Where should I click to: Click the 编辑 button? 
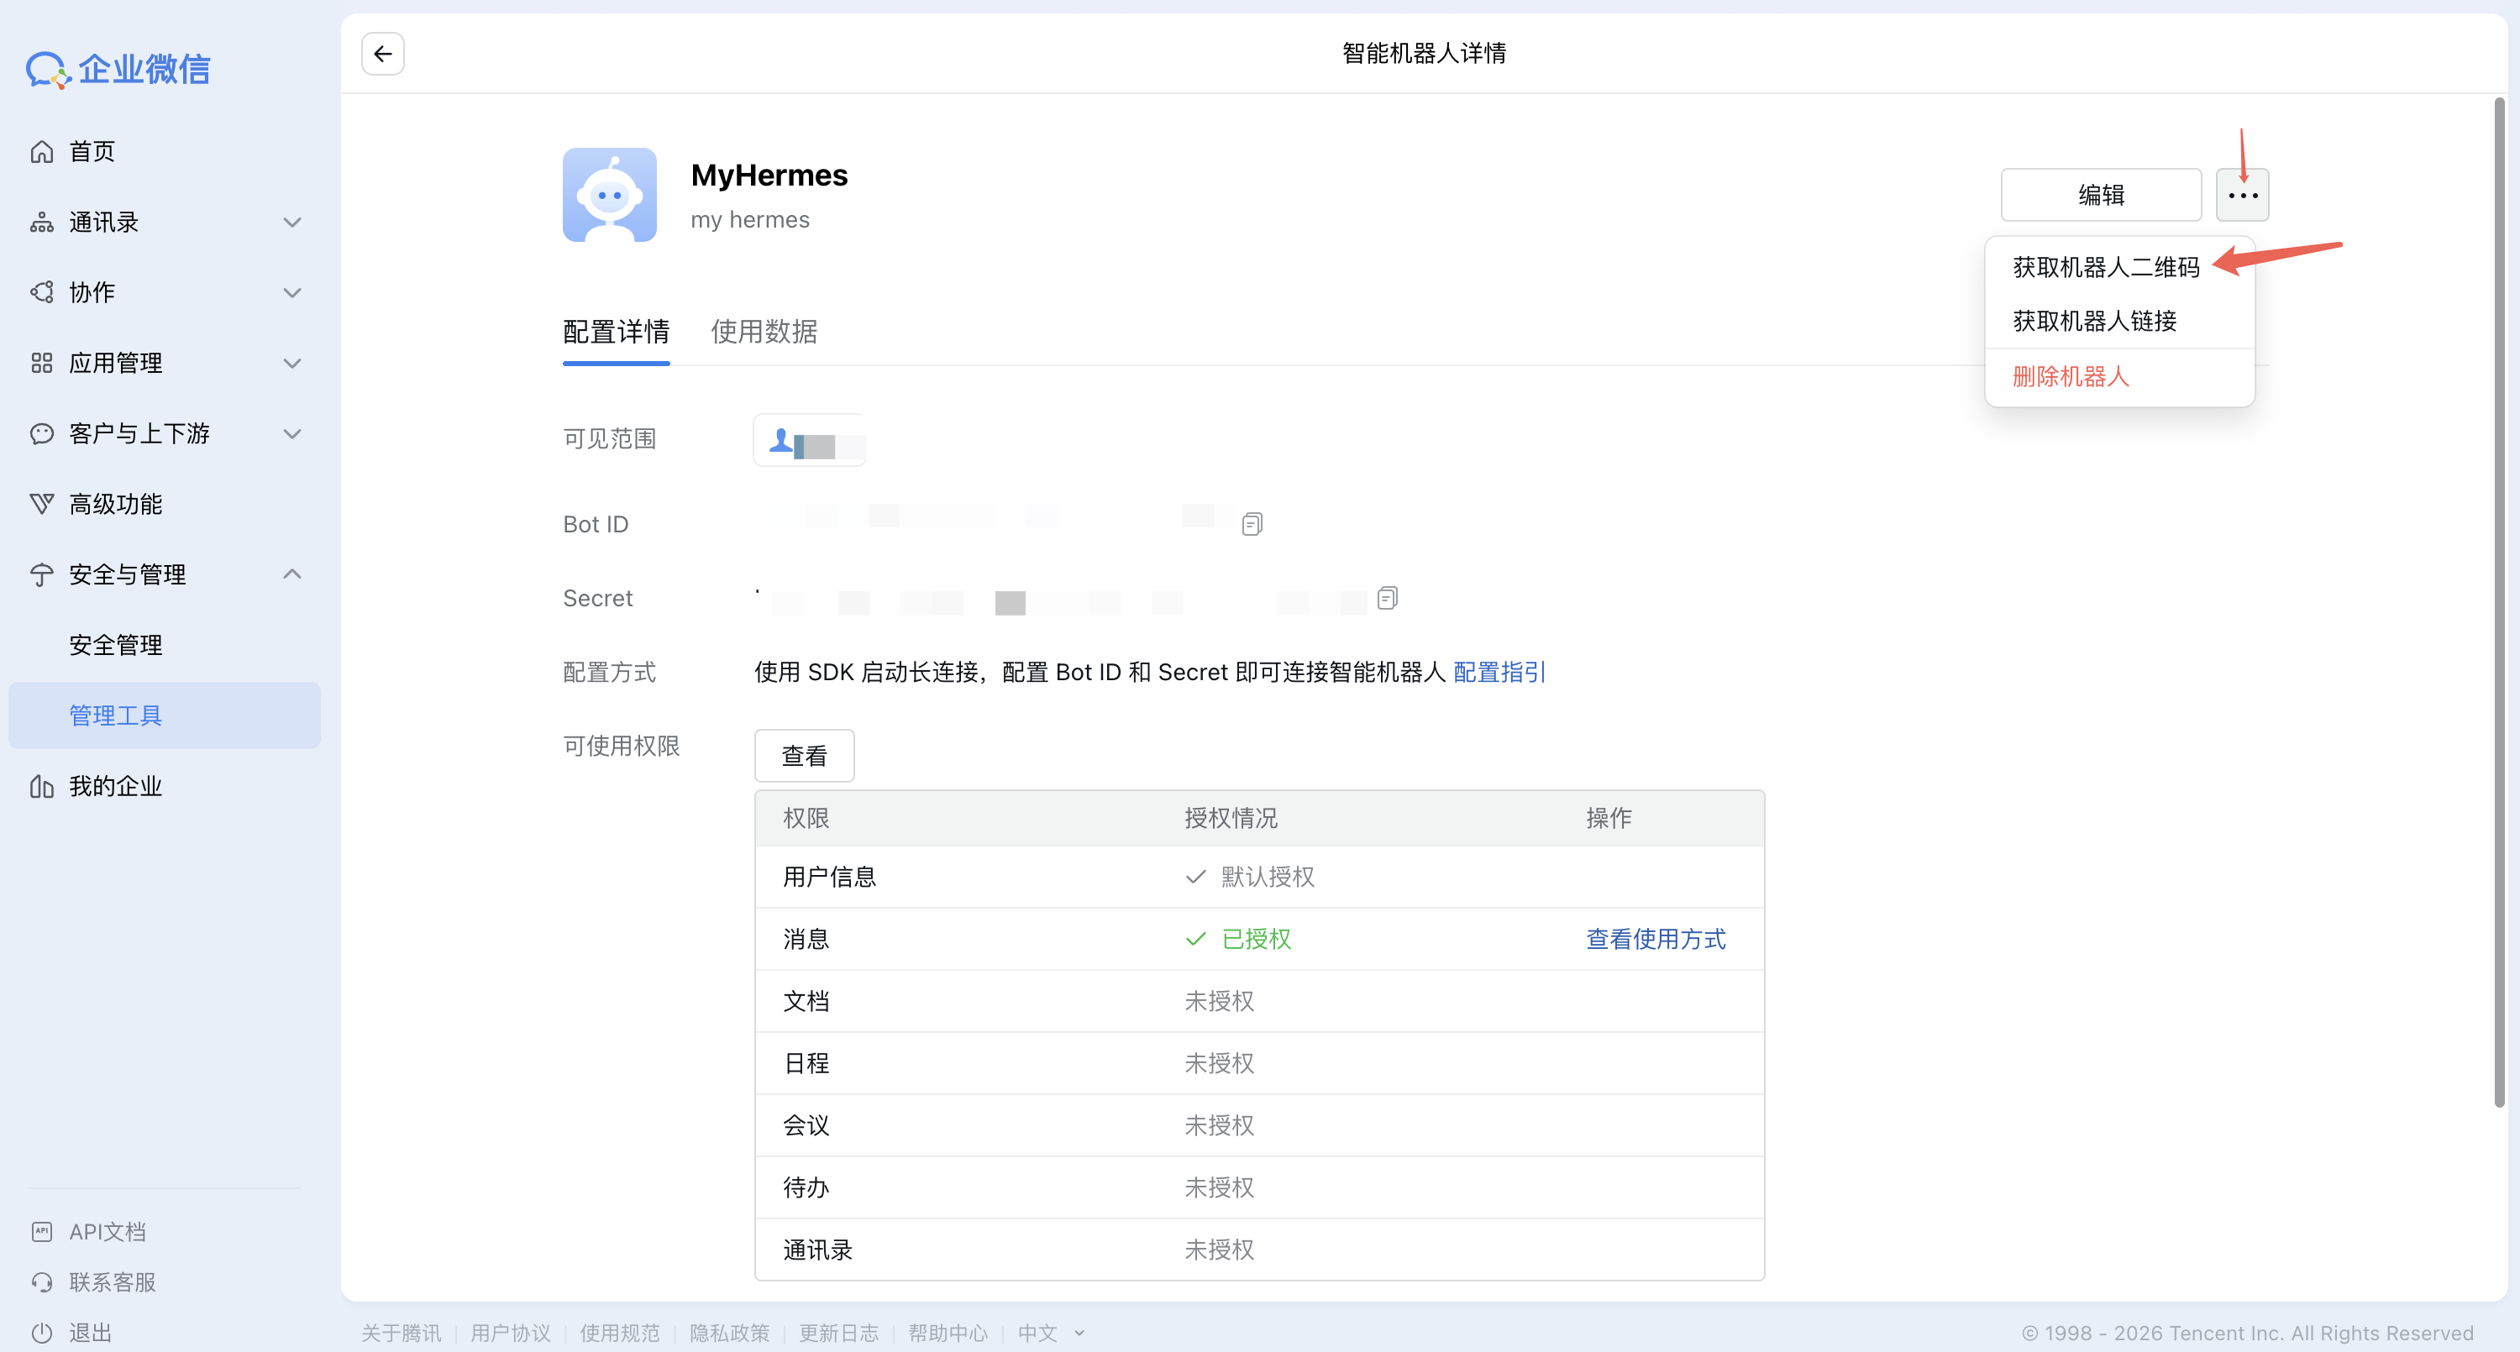point(2100,195)
